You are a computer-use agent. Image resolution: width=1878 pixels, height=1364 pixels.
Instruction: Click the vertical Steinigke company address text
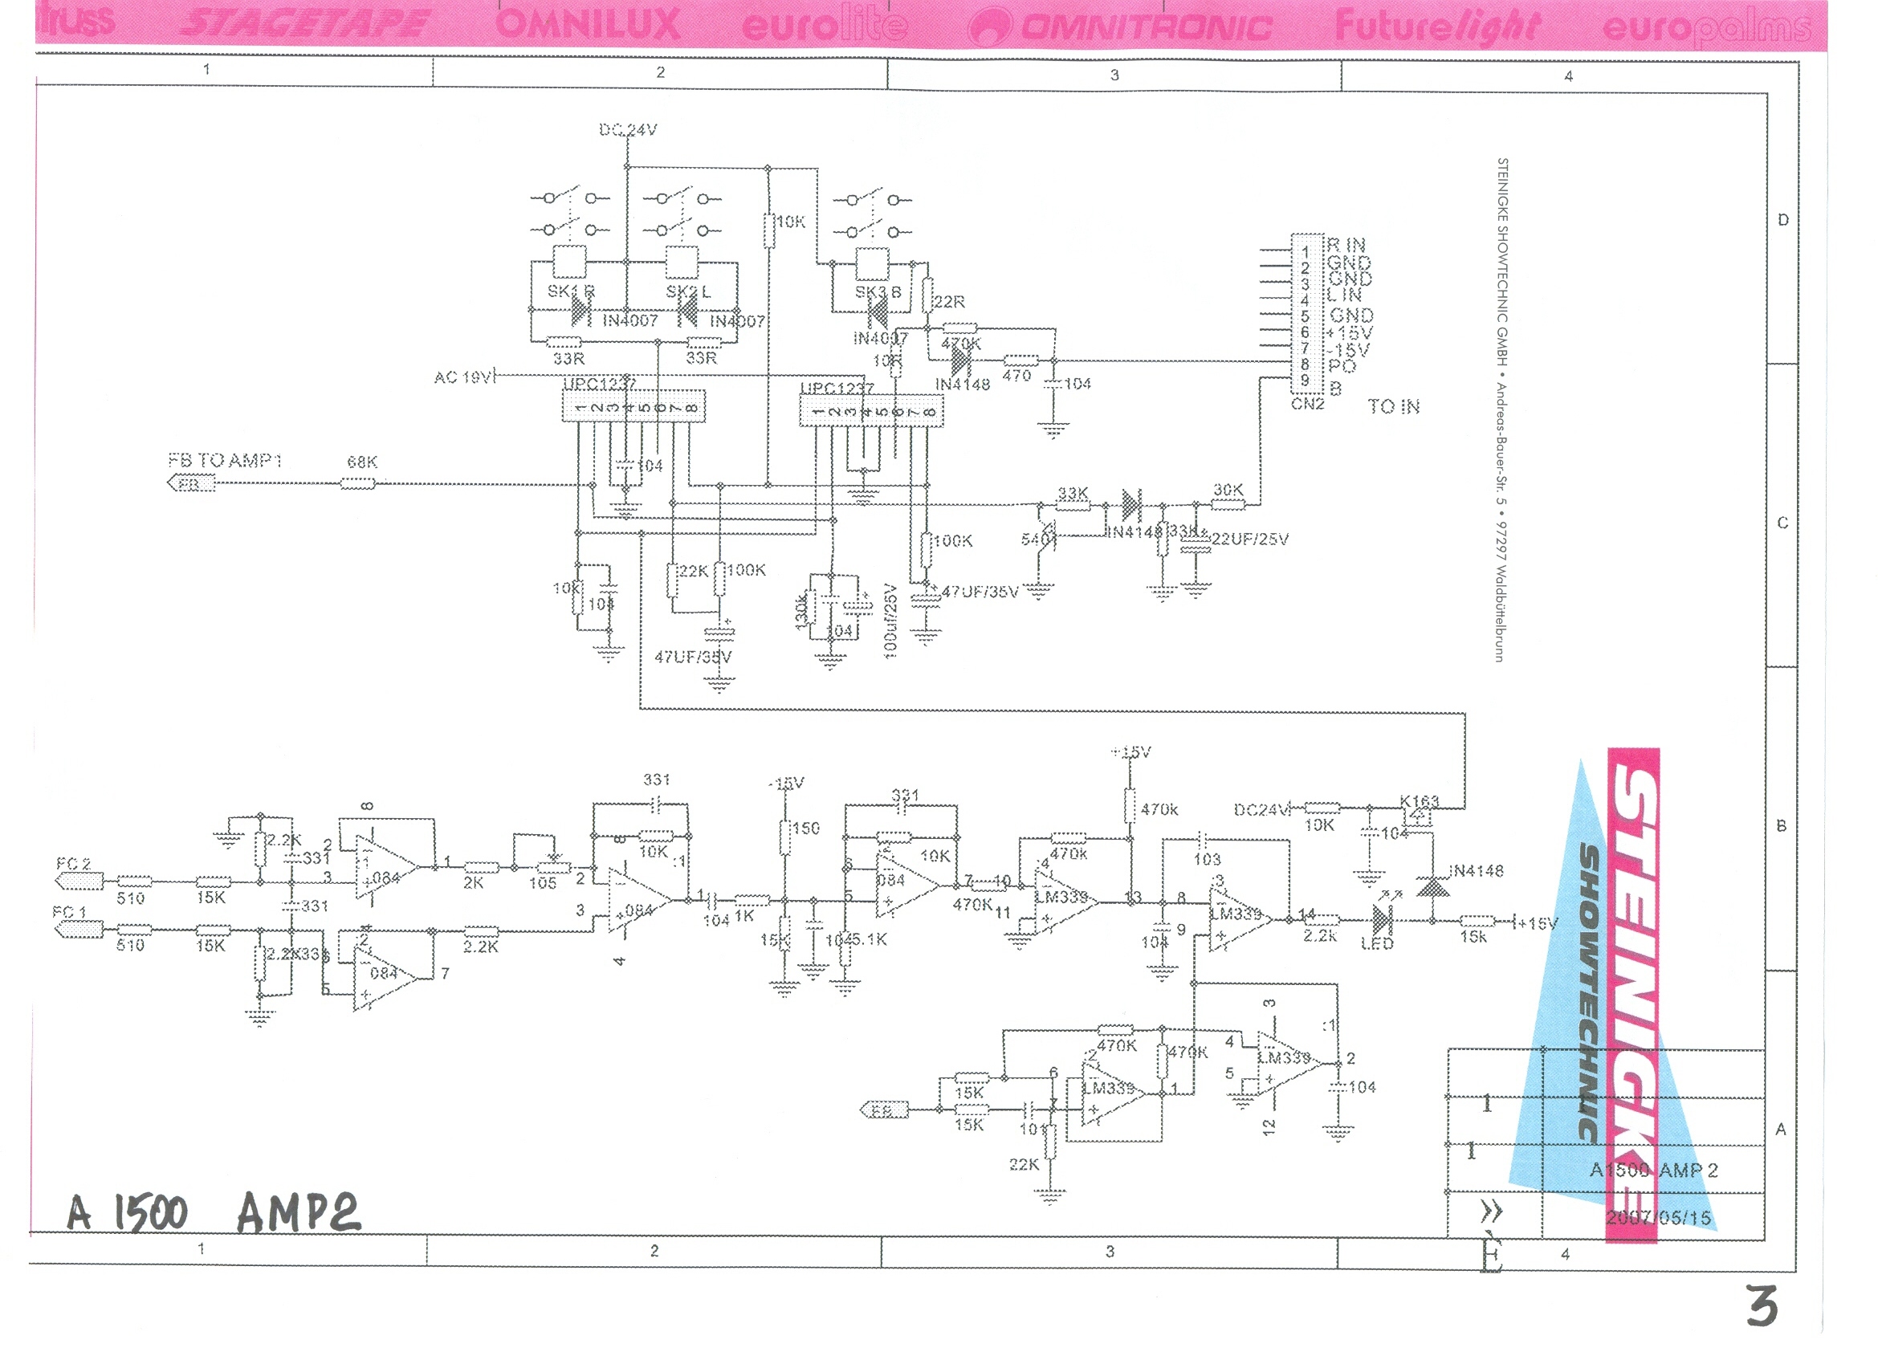point(1502,409)
